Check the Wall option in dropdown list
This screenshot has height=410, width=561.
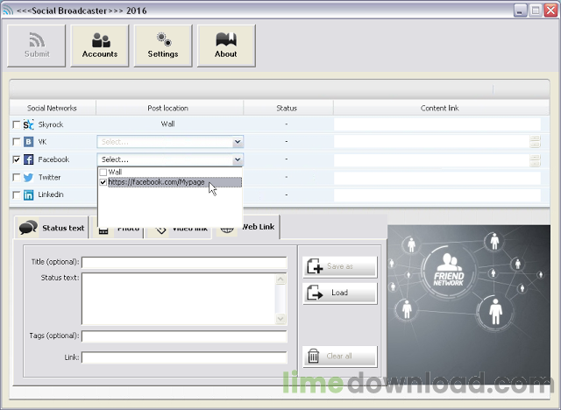click(x=103, y=173)
